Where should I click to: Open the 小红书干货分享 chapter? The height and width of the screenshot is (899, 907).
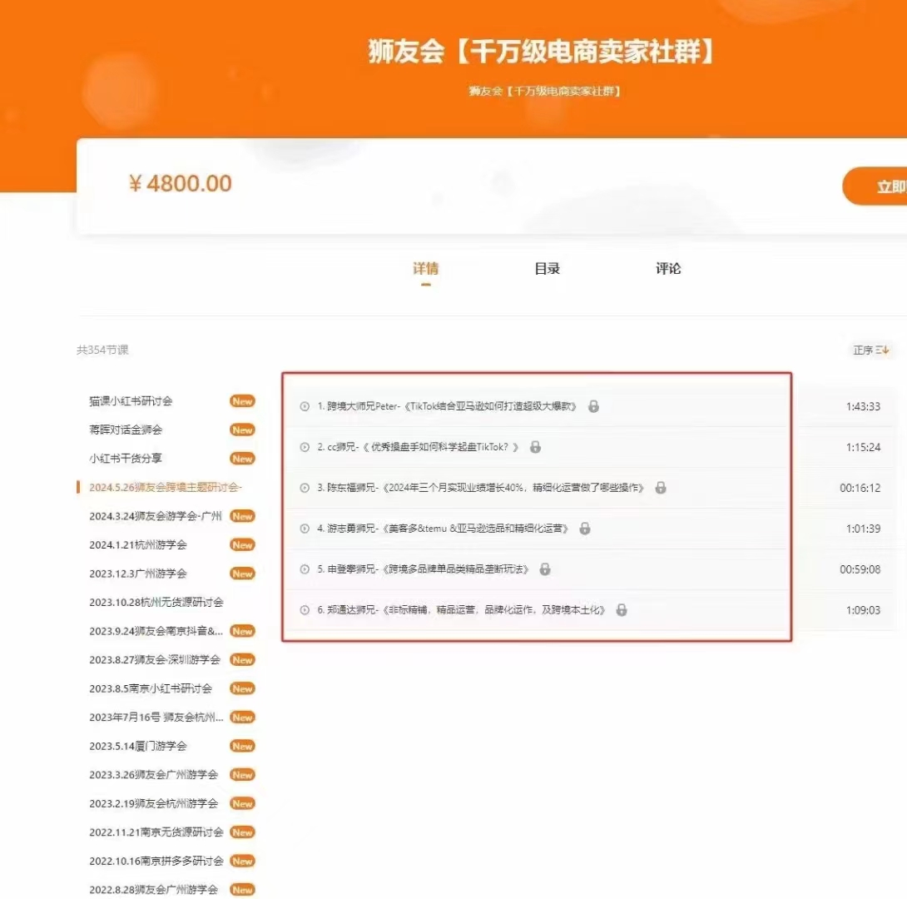[126, 459]
